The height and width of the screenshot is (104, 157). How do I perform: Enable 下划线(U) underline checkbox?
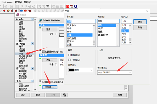[x=69, y=60]
